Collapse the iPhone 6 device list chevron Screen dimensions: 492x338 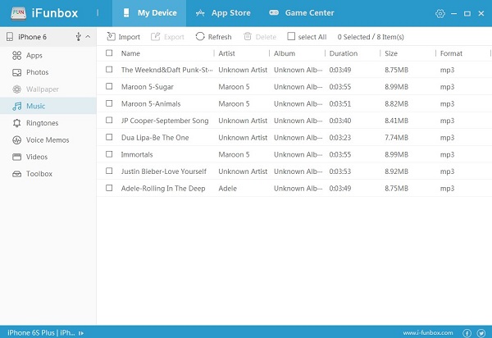tap(88, 37)
